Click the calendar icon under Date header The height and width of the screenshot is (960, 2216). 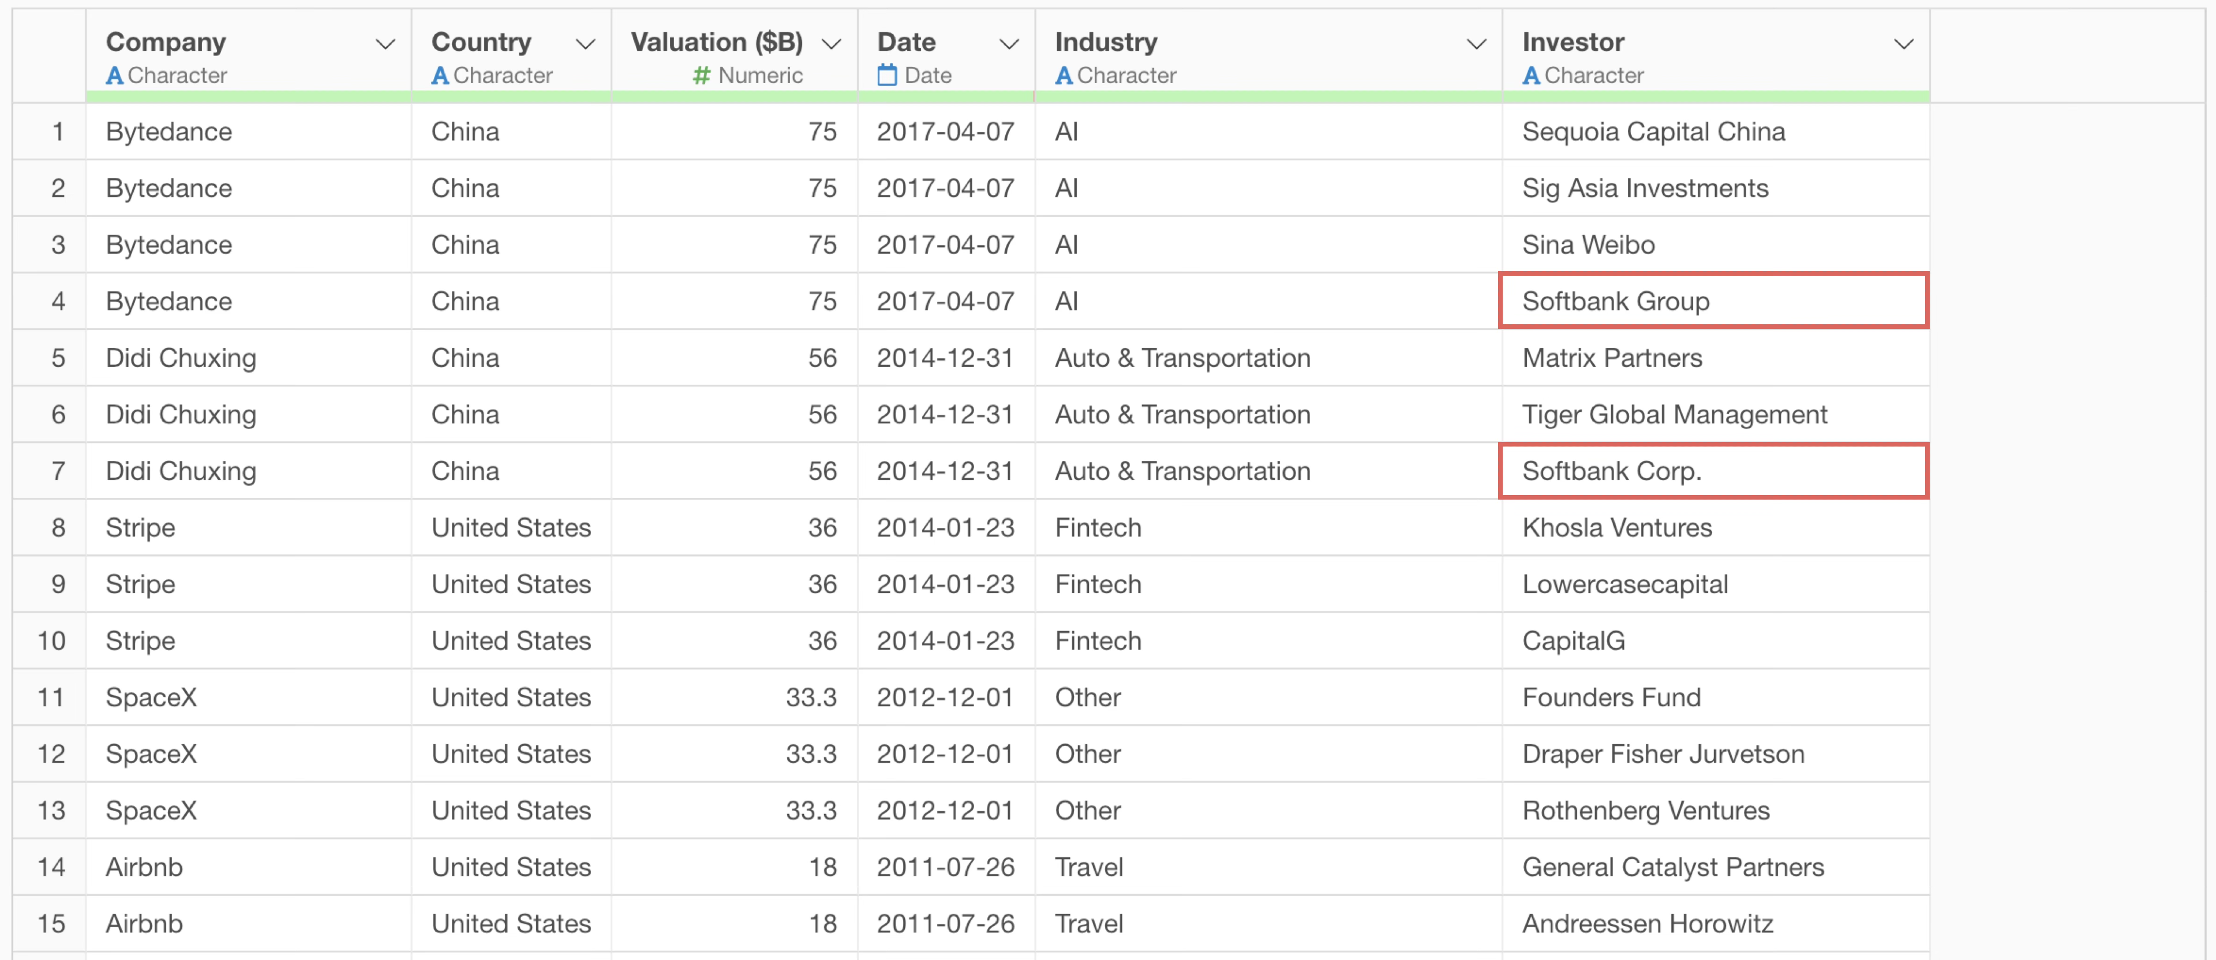click(887, 76)
